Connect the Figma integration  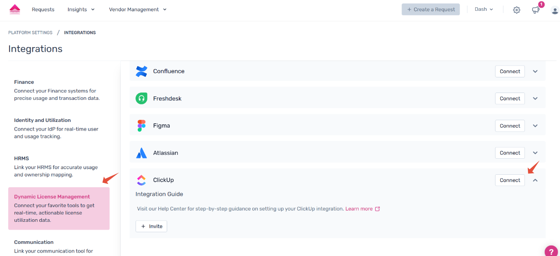point(510,126)
